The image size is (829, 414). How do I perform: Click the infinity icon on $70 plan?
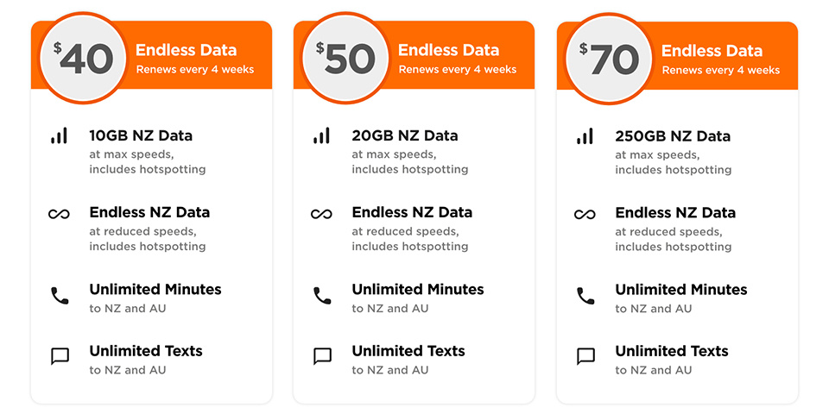pyautogui.click(x=585, y=215)
